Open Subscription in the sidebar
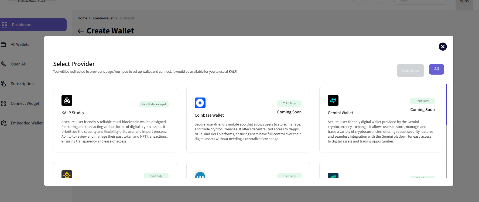 (22, 84)
